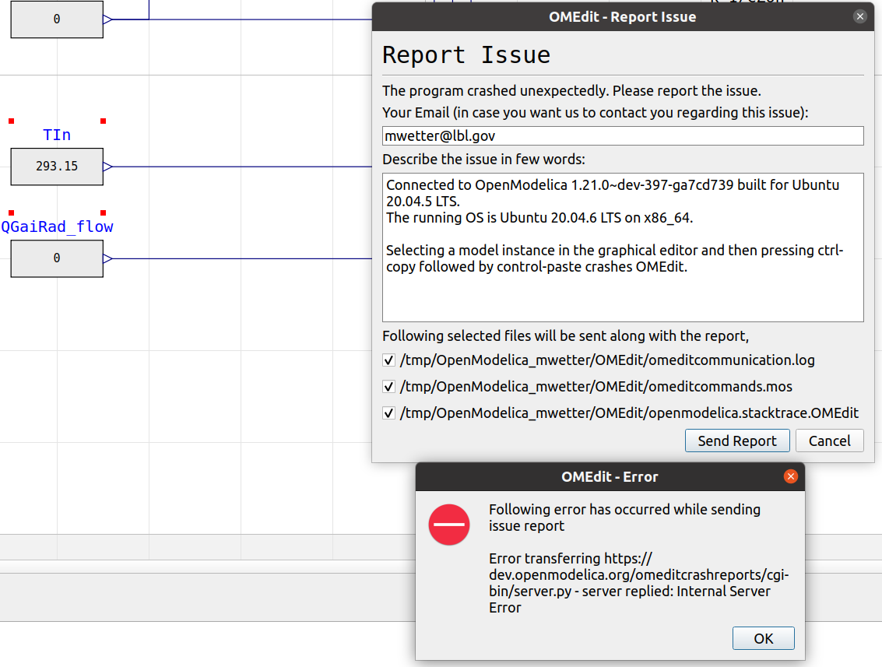The height and width of the screenshot is (667, 882).
Task: Cancel the Report Issue dialog
Action: [x=829, y=441]
